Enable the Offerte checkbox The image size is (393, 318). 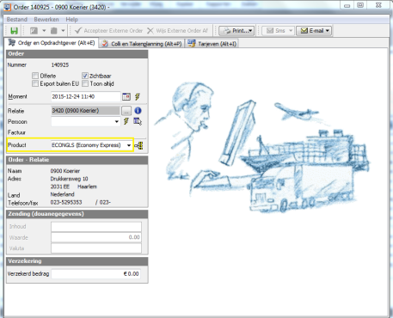pos(35,76)
